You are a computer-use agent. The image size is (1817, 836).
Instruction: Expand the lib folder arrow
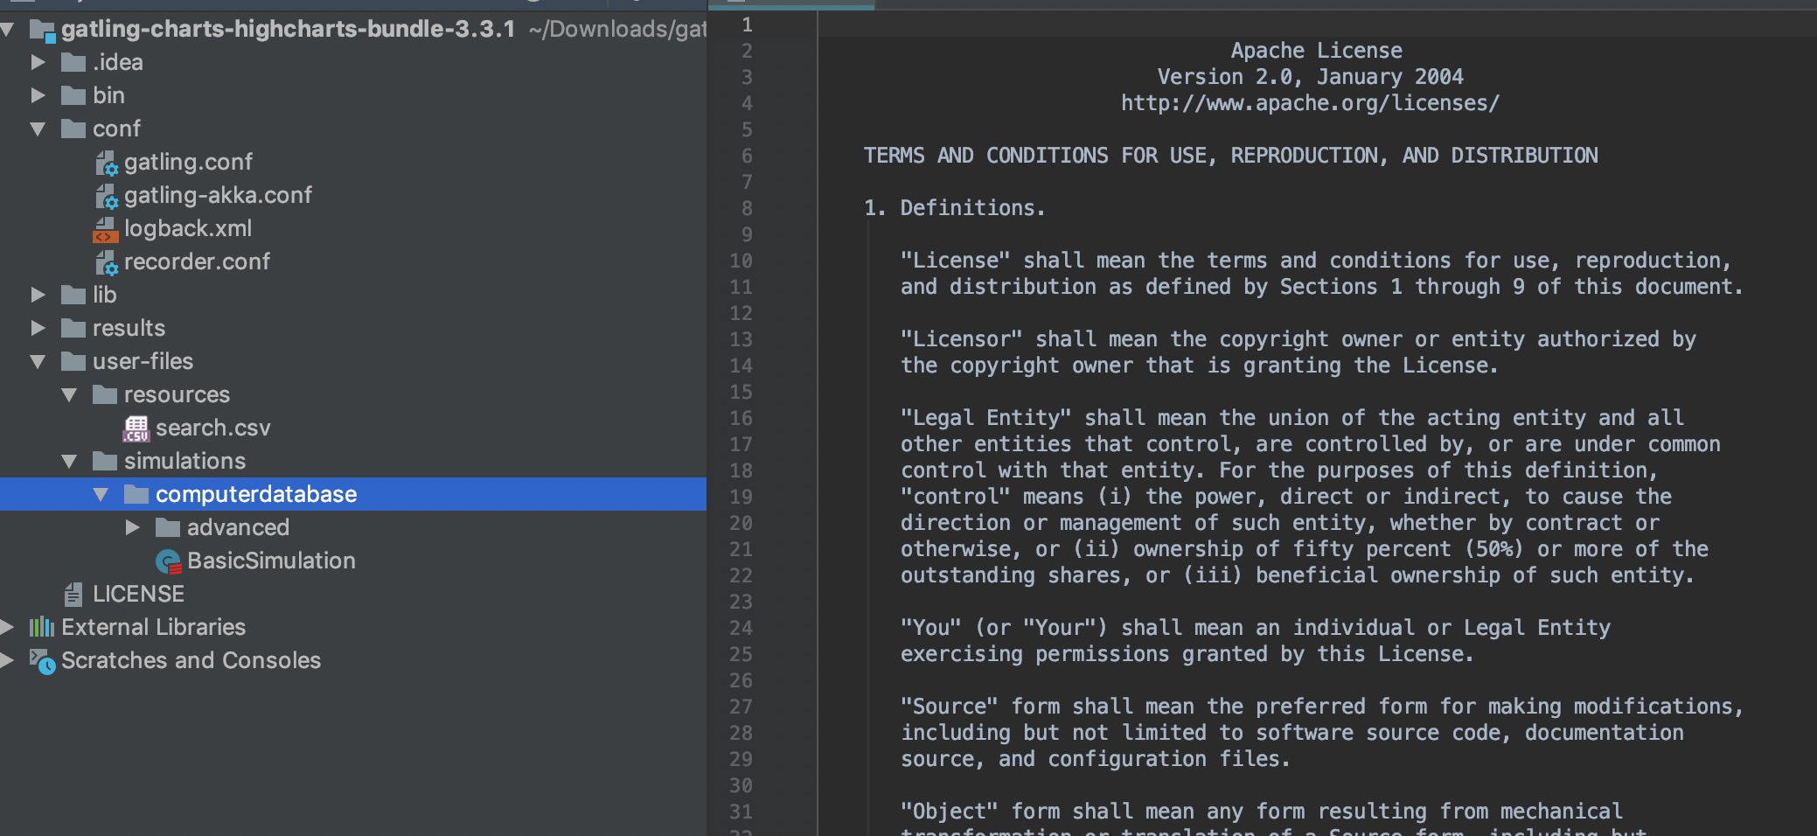coord(38,295)
